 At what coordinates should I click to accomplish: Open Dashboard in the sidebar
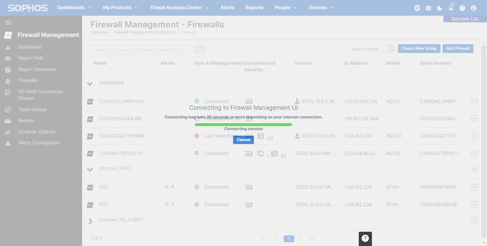(x=30, y=47)
